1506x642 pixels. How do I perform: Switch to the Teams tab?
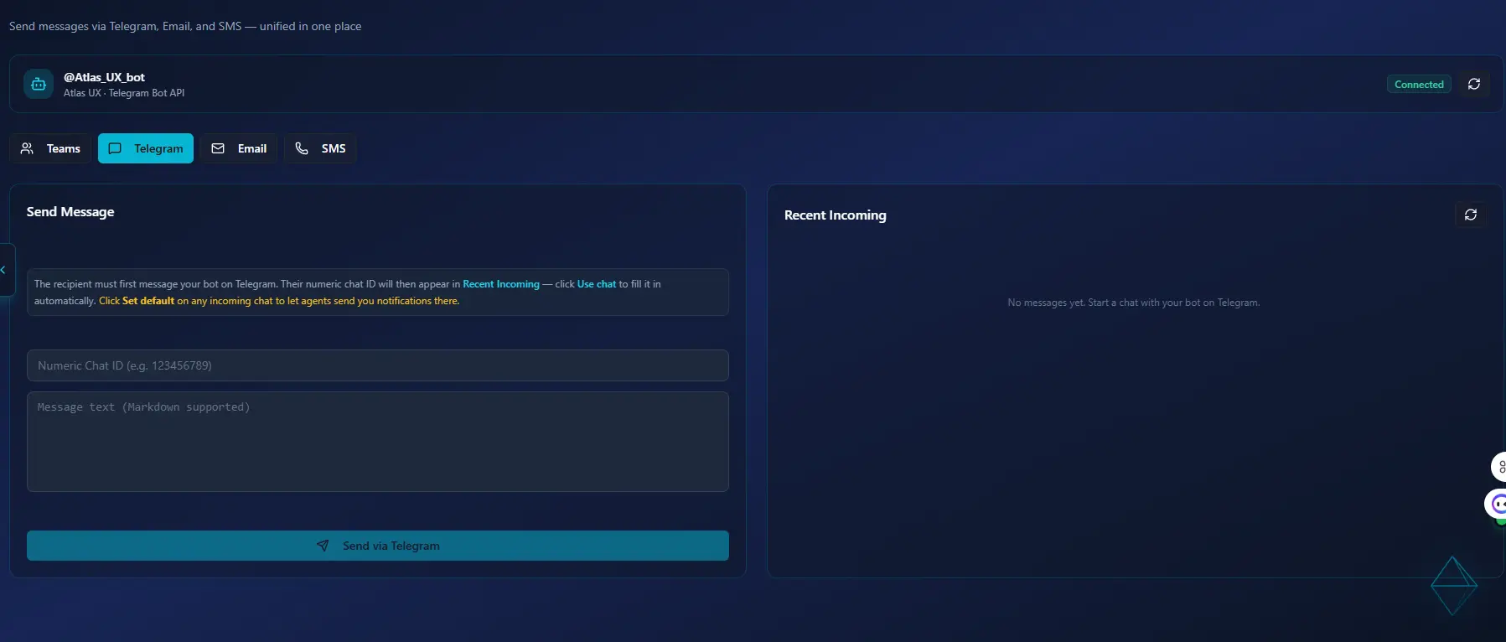click(x=50, y=148)
